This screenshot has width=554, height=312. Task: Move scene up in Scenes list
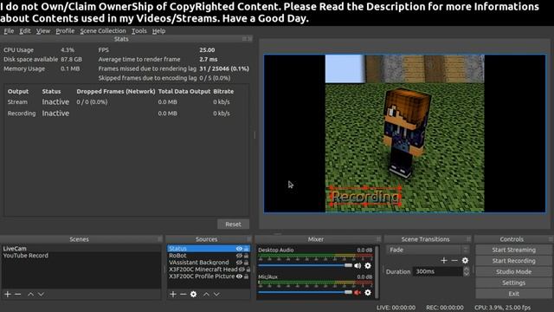[31, 294]
